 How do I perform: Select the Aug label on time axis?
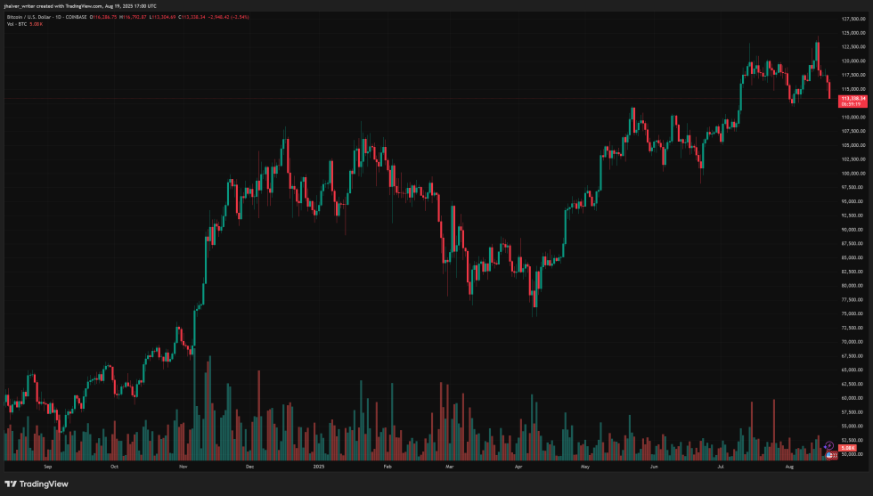click(789, 466)
